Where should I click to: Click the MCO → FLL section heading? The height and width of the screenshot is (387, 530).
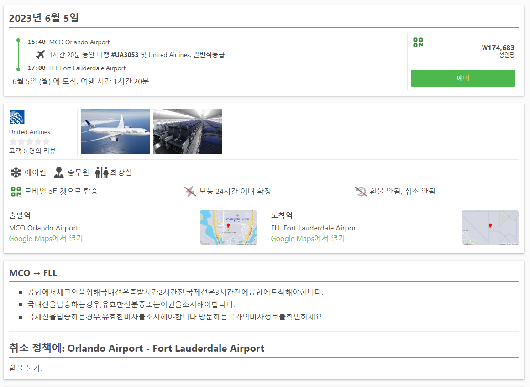33,273
